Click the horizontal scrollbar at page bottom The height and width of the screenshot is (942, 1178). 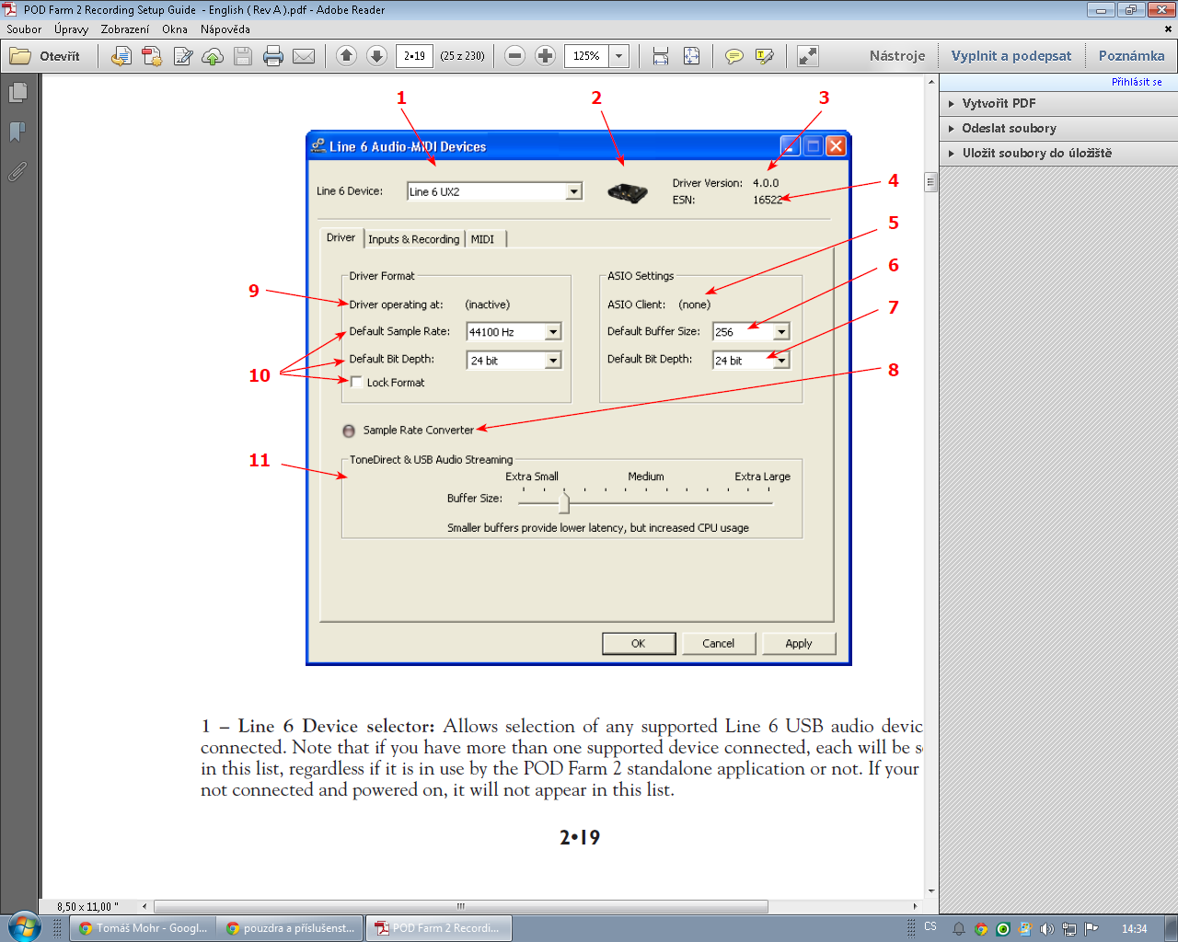(461, 906)
